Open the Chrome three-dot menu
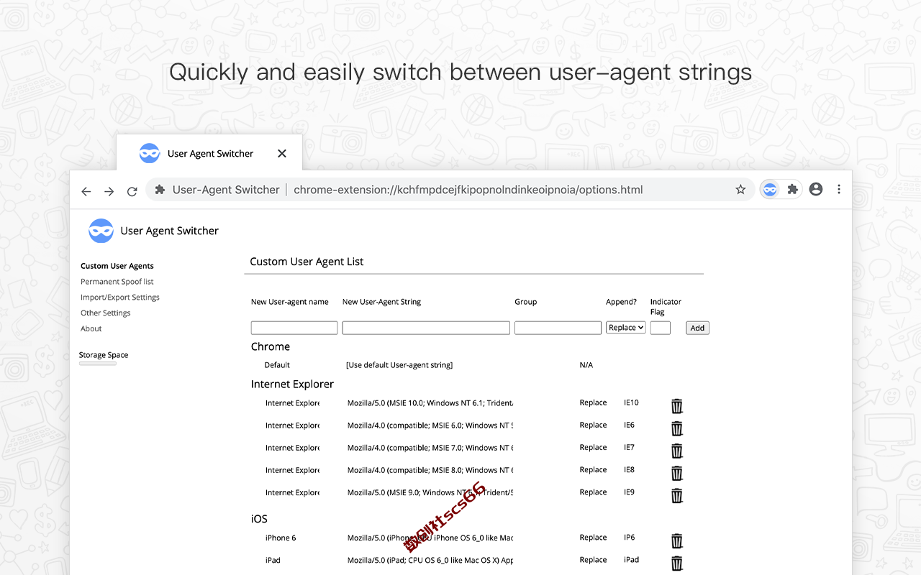This screenshot has height=575, width=921. 839,189
